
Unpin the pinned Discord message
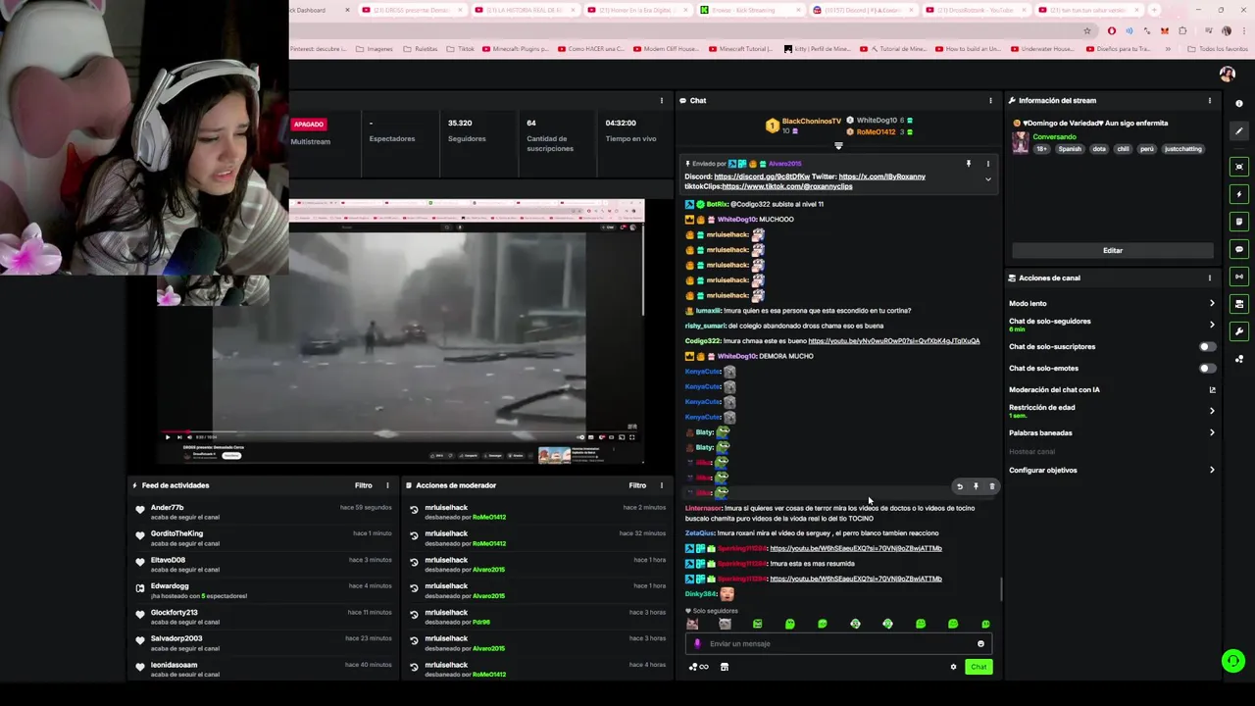(x=968, y=164)
